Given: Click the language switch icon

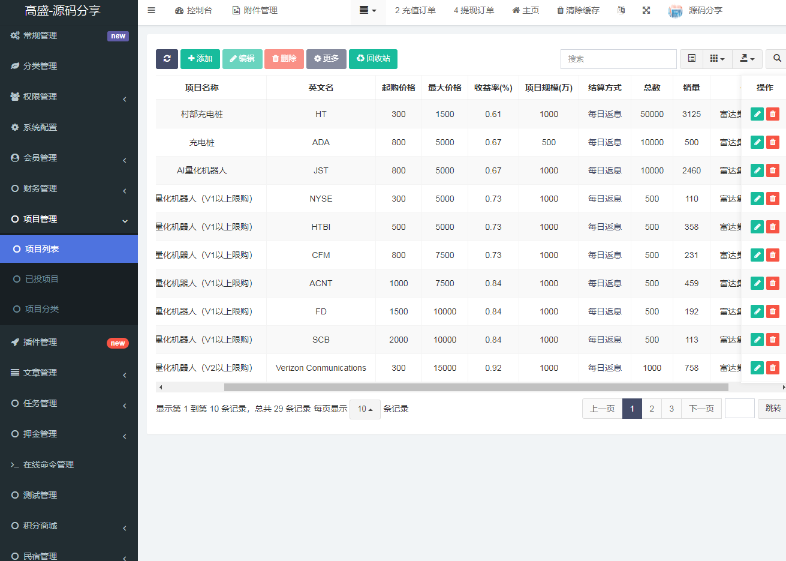Looking at the screenshot, I should coord(621,10).
